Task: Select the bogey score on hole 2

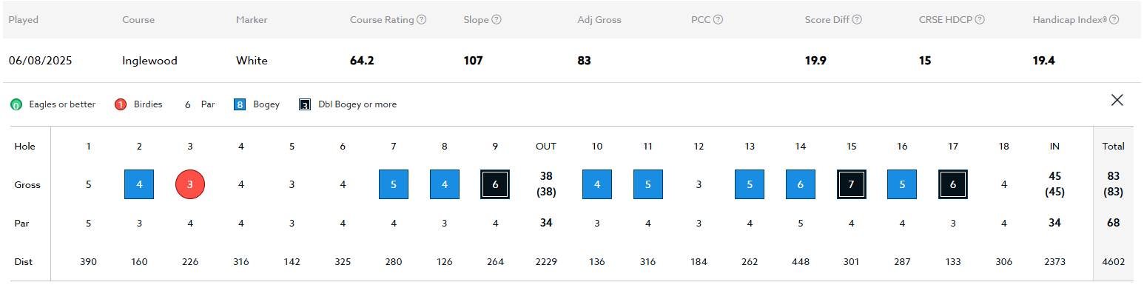Action: 139,184
